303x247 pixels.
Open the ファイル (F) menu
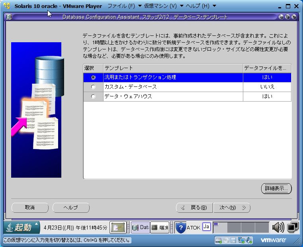[x=121, y=6]
